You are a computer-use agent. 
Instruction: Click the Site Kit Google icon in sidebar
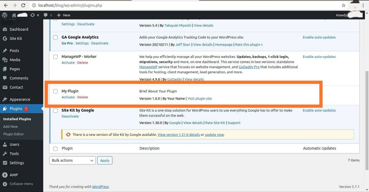[5, 39]
